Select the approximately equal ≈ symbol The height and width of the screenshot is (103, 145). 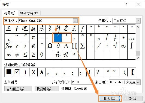(x=9, y=55)
